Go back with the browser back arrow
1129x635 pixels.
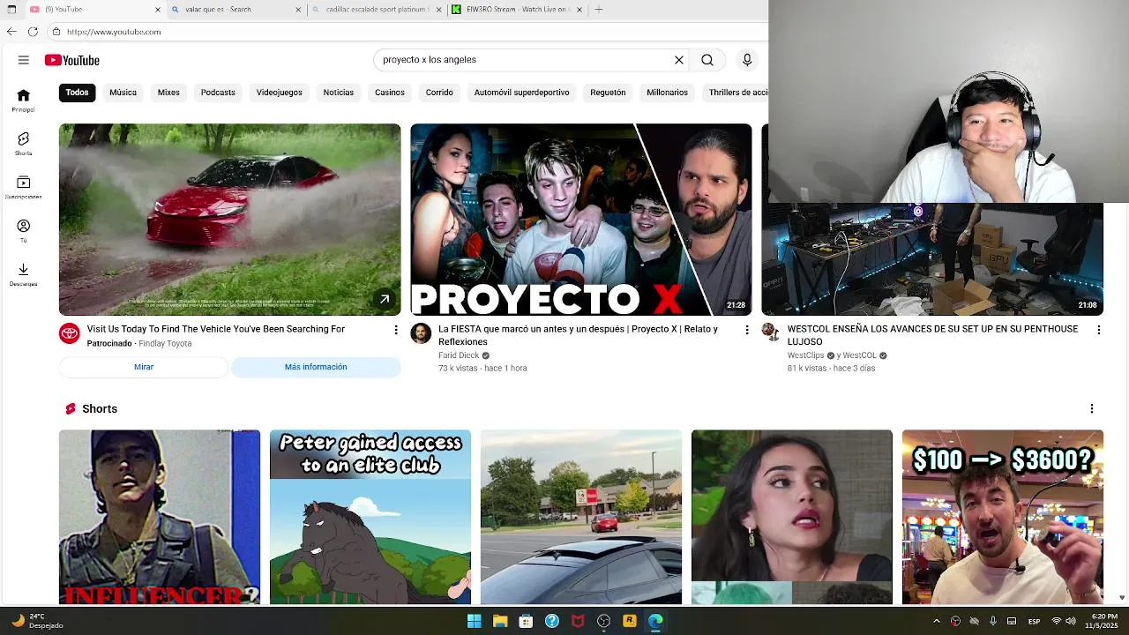(11, 32)
